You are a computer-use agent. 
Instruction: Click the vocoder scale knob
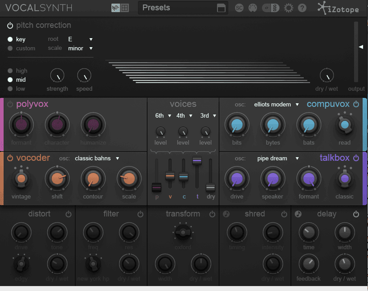tap(129, 178)
